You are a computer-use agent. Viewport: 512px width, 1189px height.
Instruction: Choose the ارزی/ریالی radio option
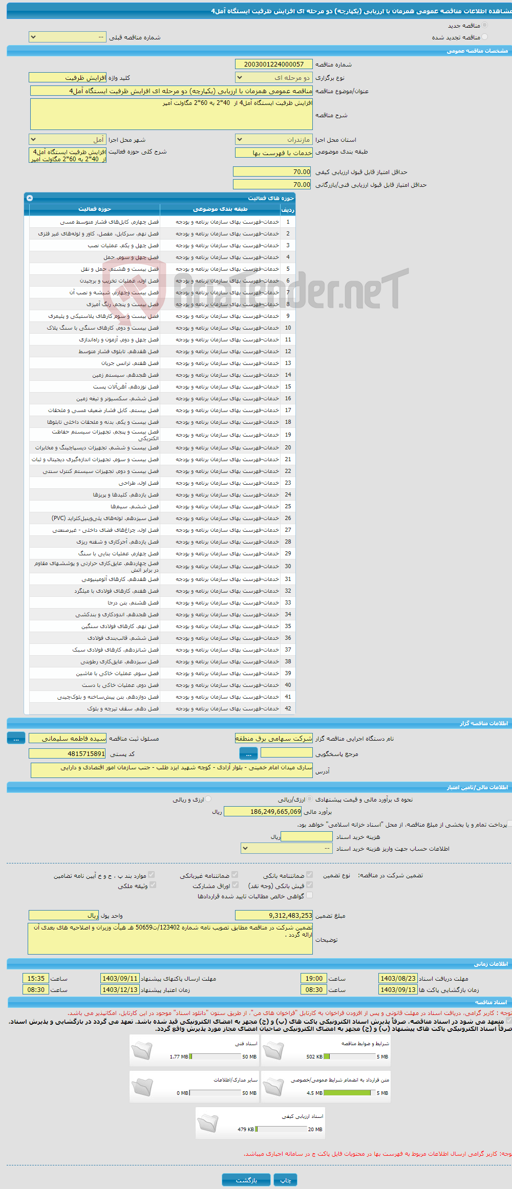coord(309,799)
